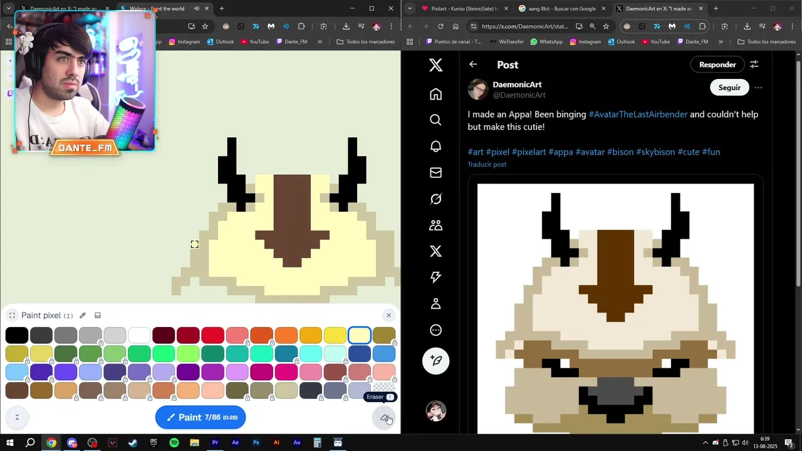Viewport: 802px width, 451px height.
Task: Select the Eraser tool in Wplace
Action: [385, 418]
